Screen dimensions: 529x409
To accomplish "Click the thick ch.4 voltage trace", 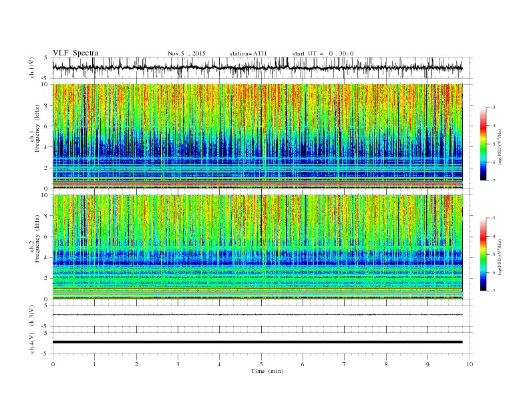I will [x=258, y=342].
